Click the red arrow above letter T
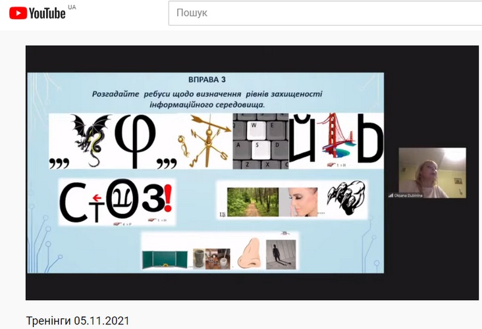The image size is (482, 329). click(x=97, y=197)
